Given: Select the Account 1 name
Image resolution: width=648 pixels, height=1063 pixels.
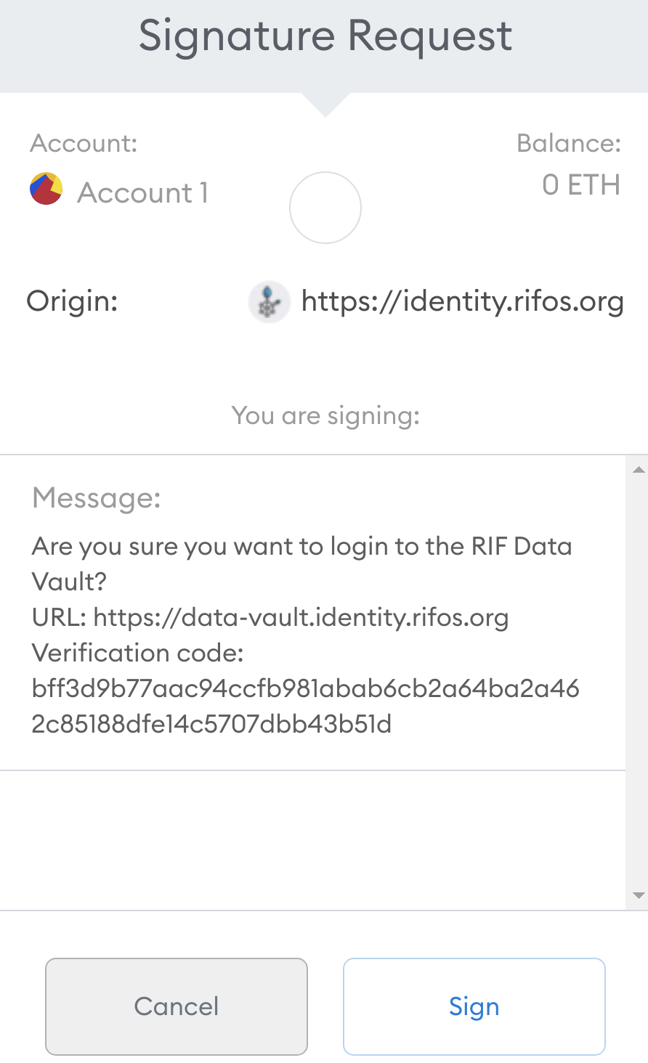Looking at the screenshot, I should tap(143, 193).
